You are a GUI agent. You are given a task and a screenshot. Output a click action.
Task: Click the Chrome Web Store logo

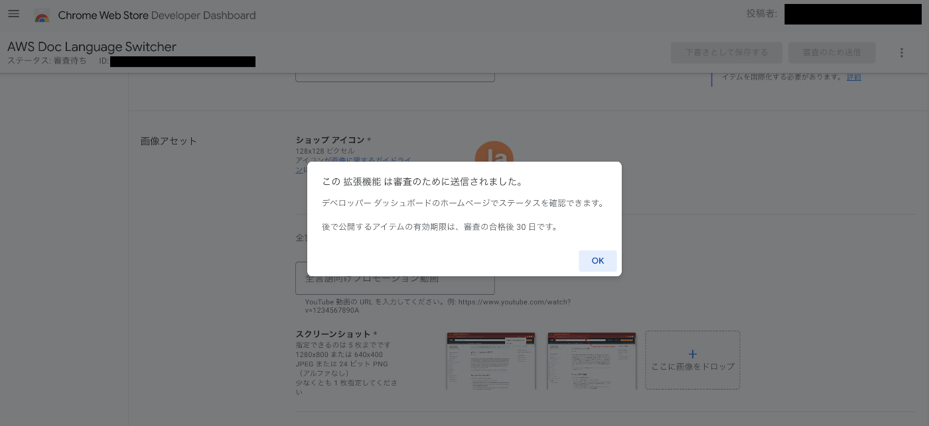click(42, 15)
